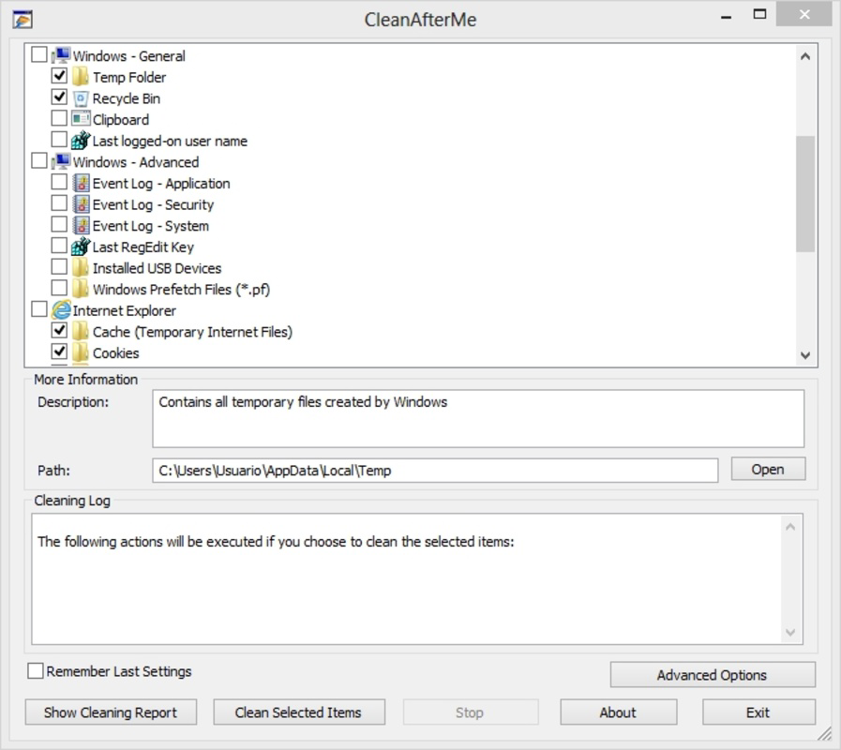Click the Event Log - Application icon
This screenshot has height=750, width=841.
[x=81, y=183]
